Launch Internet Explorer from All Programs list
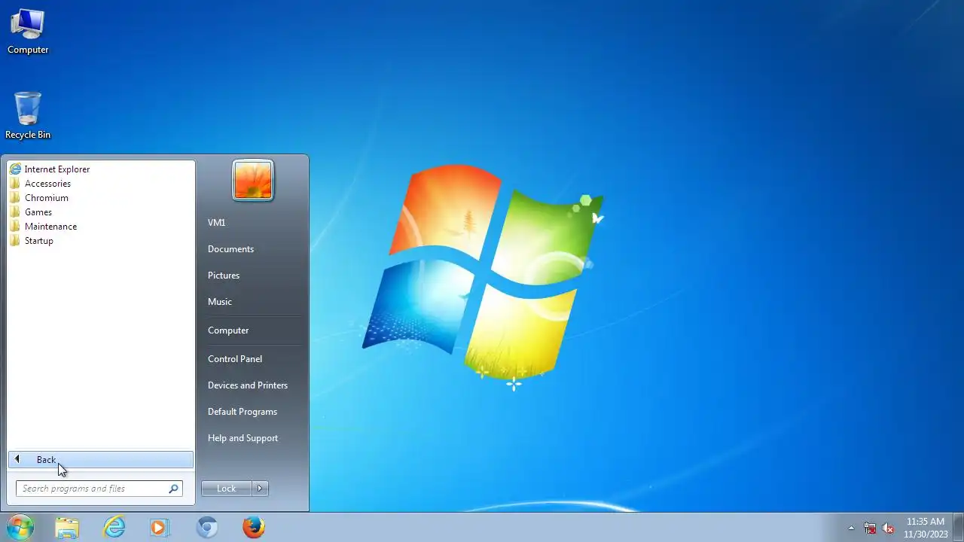Screen dimensions: 964x542 click(101, 169)
